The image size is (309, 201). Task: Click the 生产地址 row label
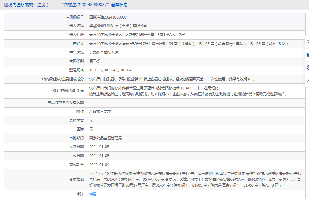[76, 44]
